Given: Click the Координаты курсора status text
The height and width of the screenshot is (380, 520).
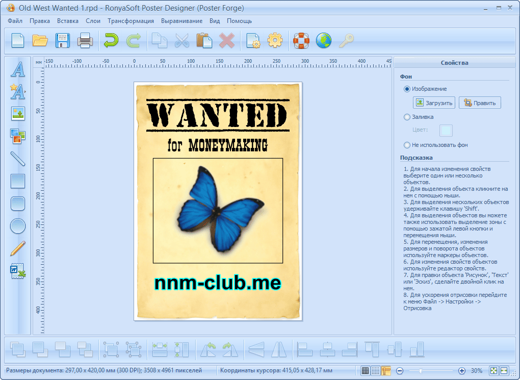Looking at the screenshot, I should (x=276, y=370).
